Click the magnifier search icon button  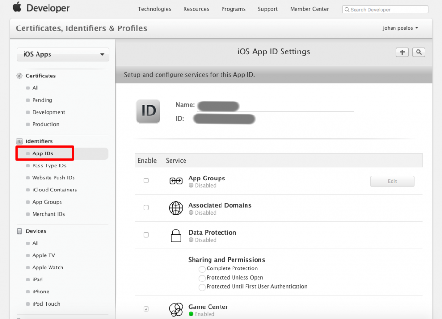[418, 52]
